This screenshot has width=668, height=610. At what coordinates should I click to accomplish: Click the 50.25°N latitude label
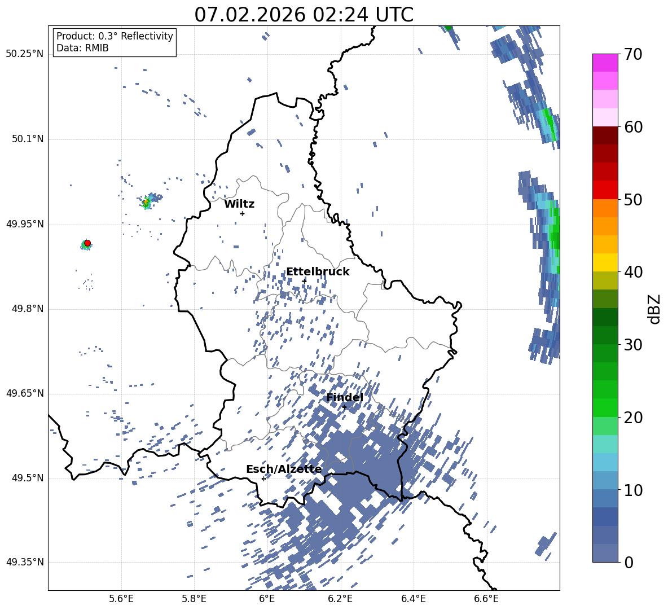coord(25,54)
